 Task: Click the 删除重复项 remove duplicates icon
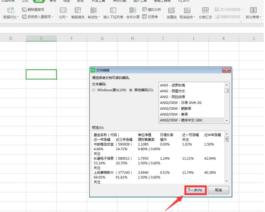click(24, 10)
